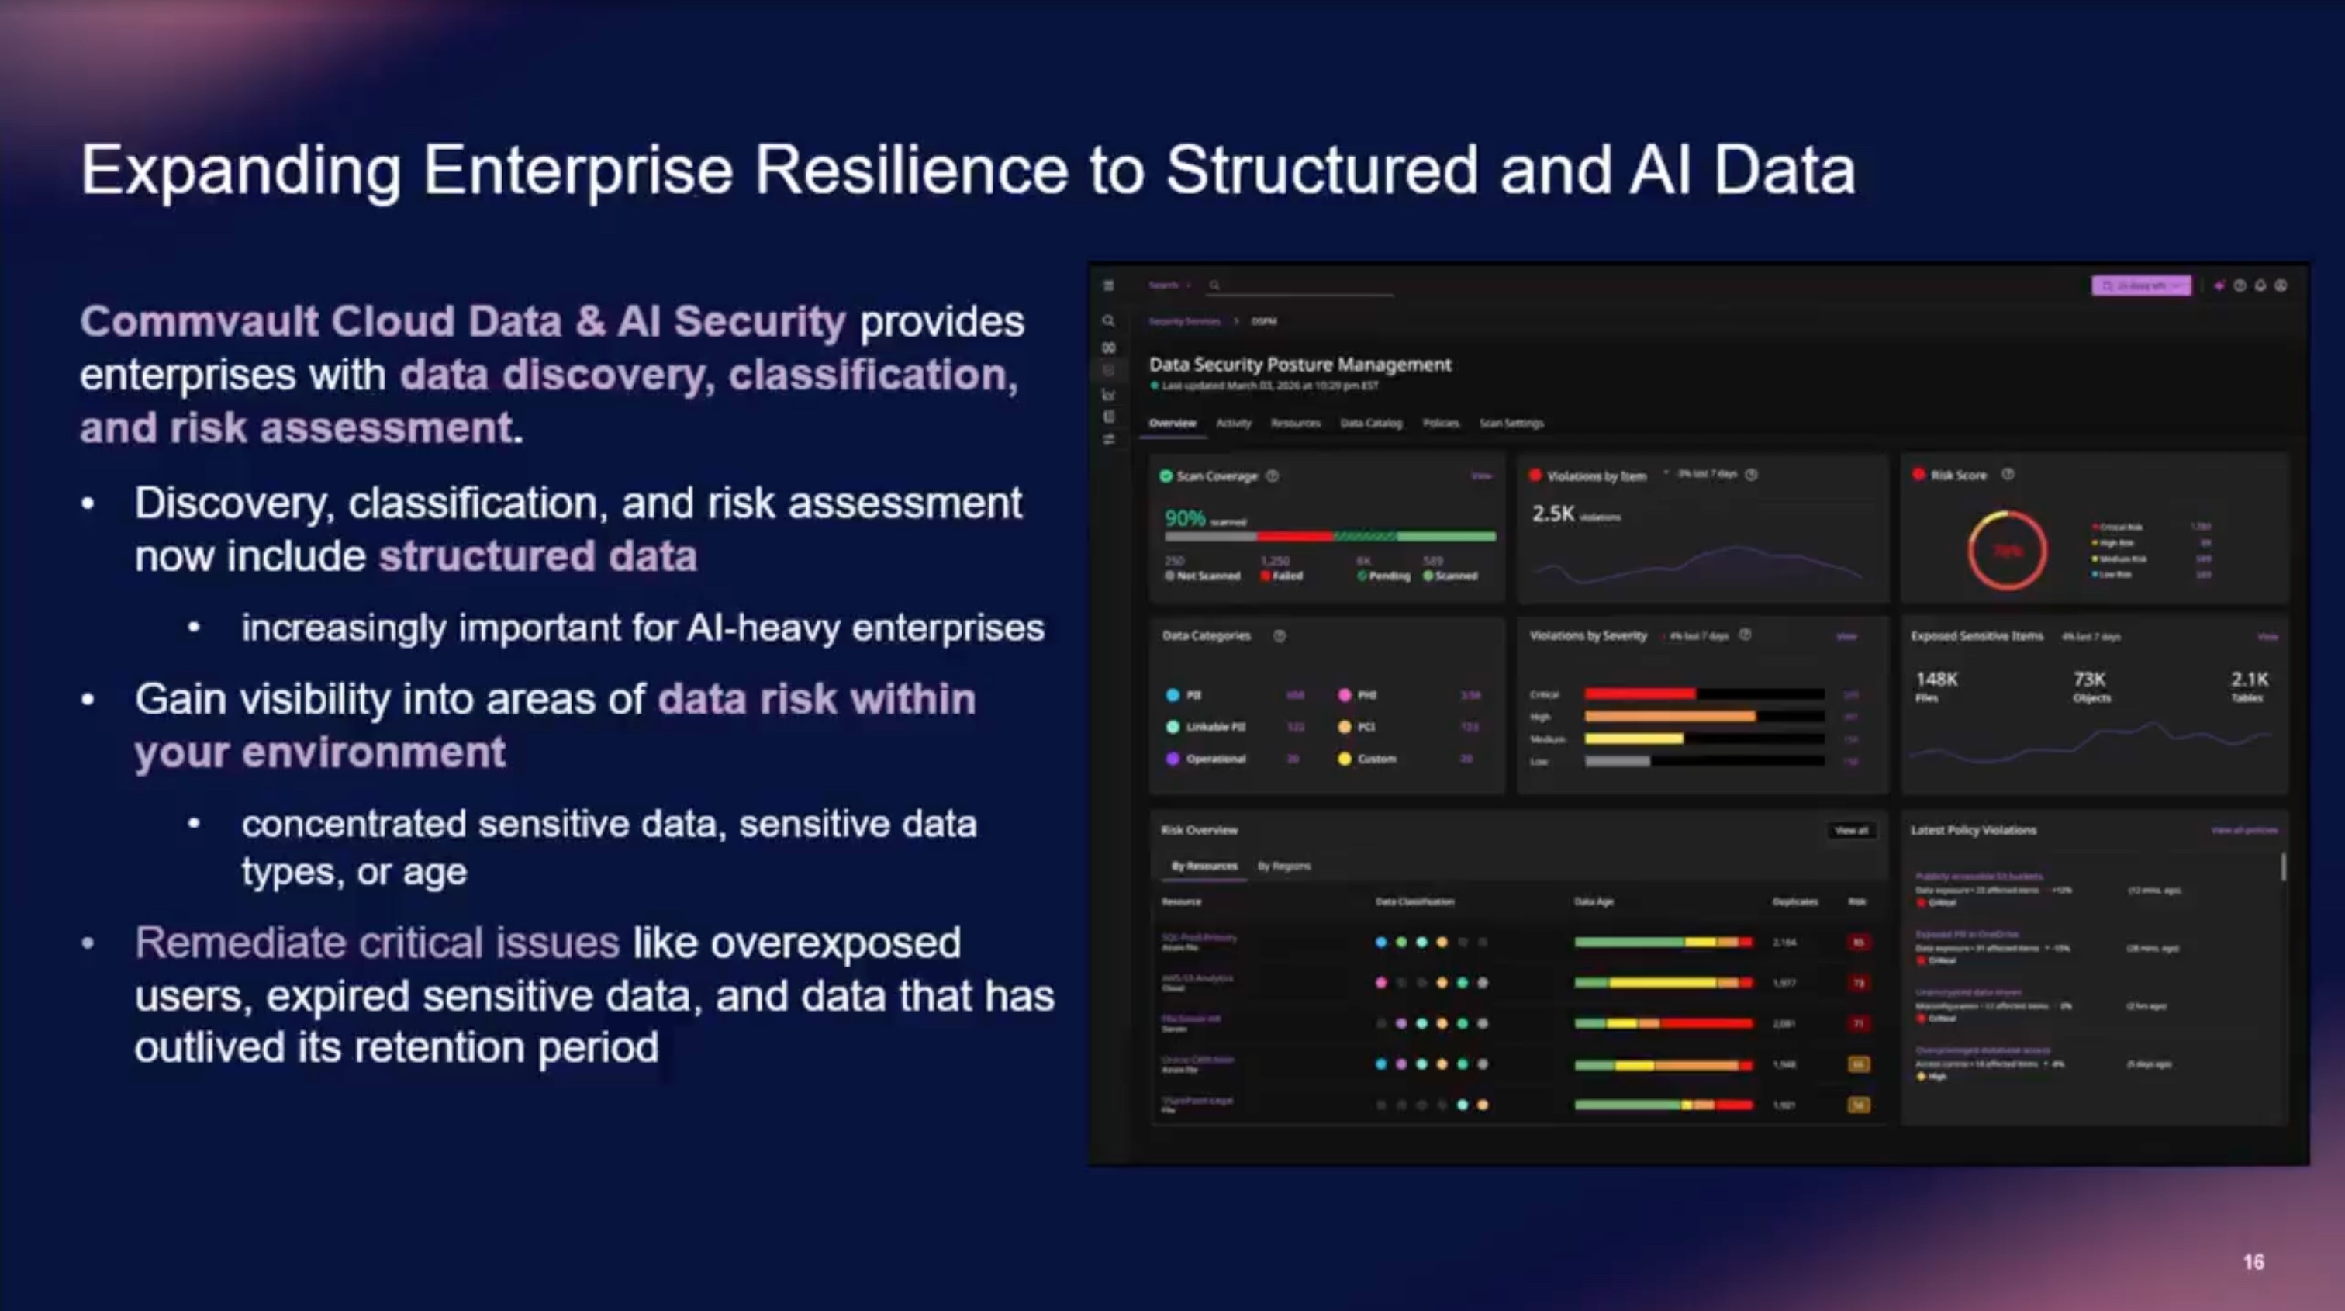Expand the Security Services breadcrumb chevron

[x=1237, y=321]
